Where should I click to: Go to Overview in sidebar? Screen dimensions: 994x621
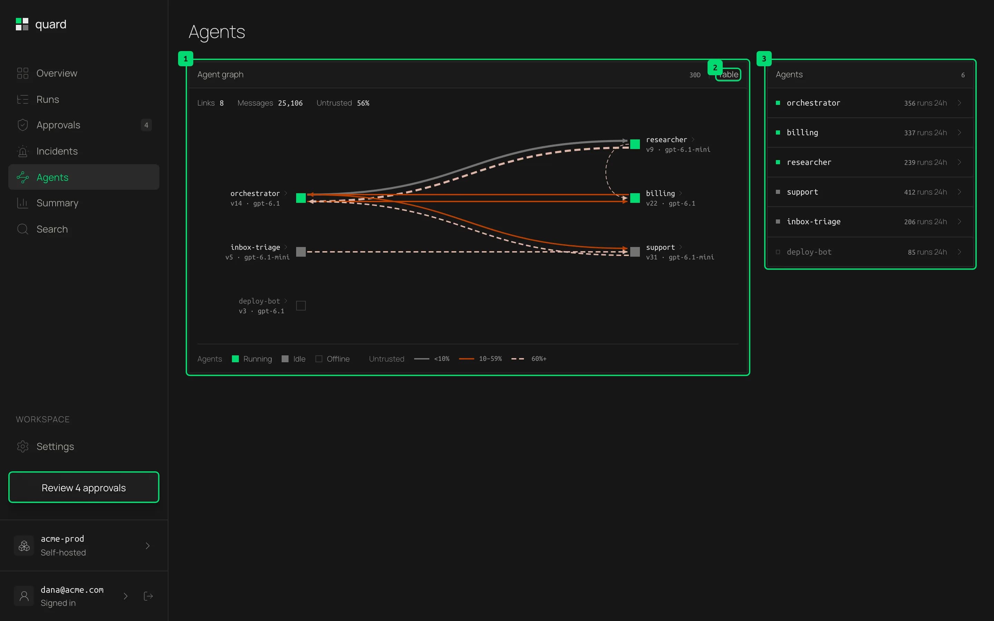pyautogui.click(x=84, y=73)
